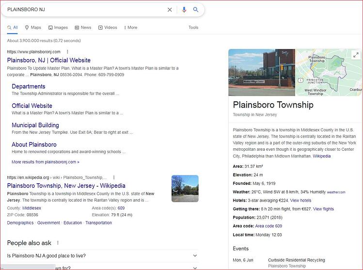
Task: Submit search with magnifier icon
Action: click(196, 10)
